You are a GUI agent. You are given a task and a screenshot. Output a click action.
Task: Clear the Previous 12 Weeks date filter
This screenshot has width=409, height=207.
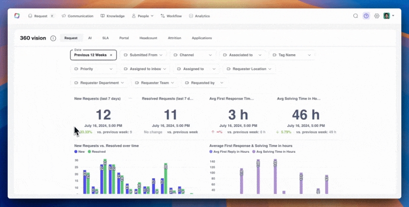pos(111,55)
